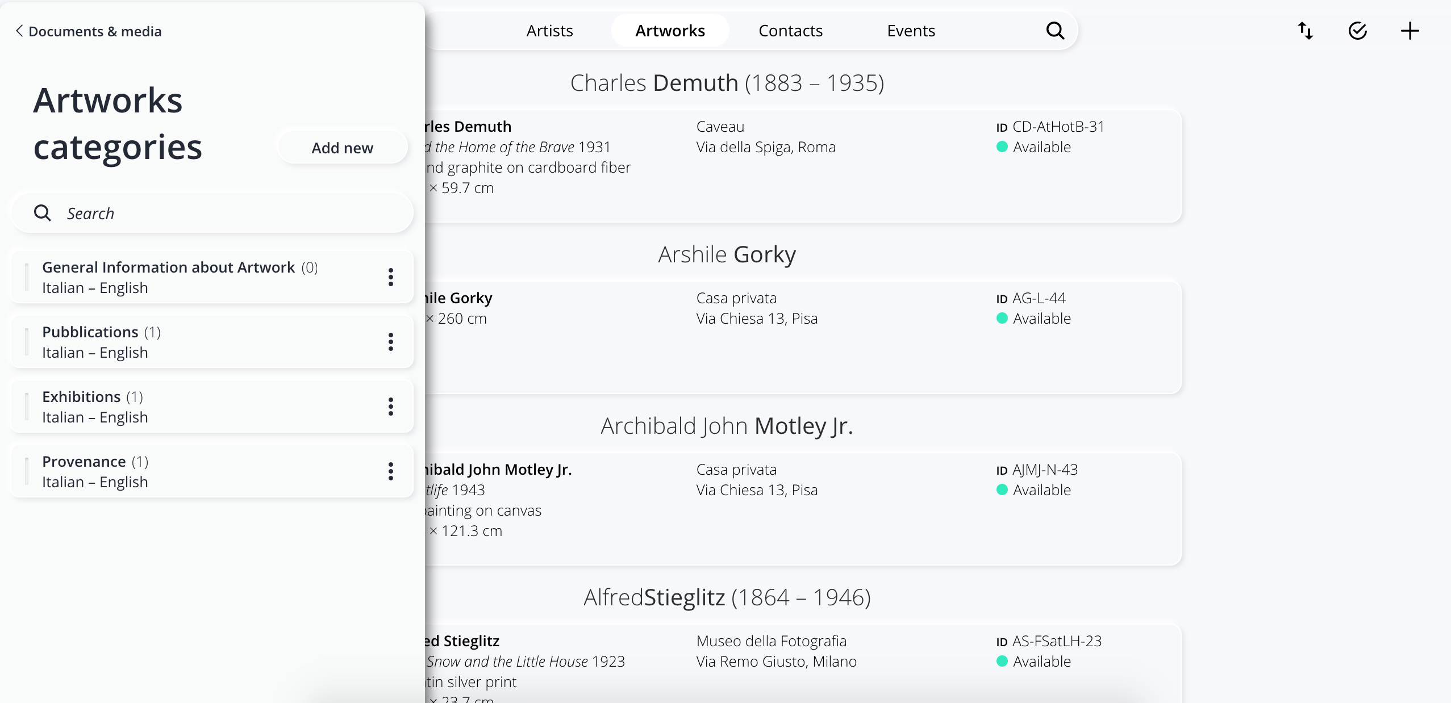This screenshot has height=703, width=1451.
Task: Click the Archibald John Motley Jr. heading
Action: coord(727,426)
